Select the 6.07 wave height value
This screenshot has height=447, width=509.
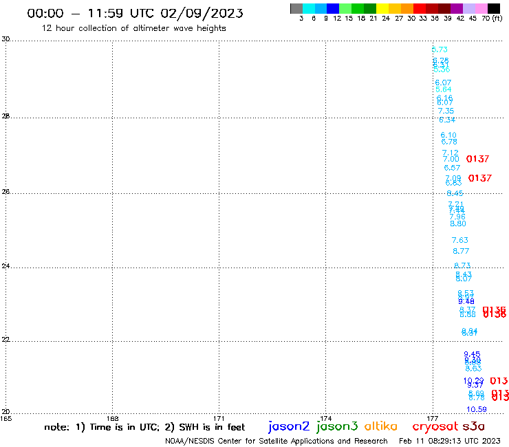pos(443,83)
